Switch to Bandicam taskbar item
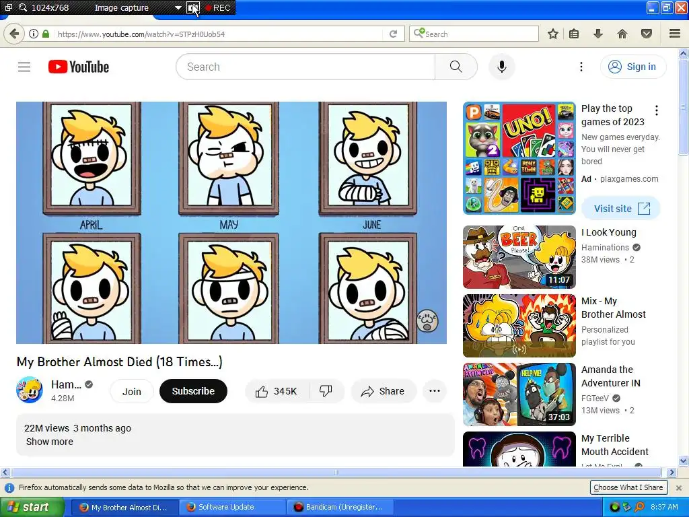The image size is (689, 517). (x=340, y=508)
